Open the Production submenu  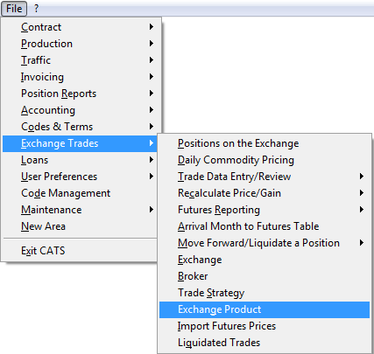pos(81,44)
